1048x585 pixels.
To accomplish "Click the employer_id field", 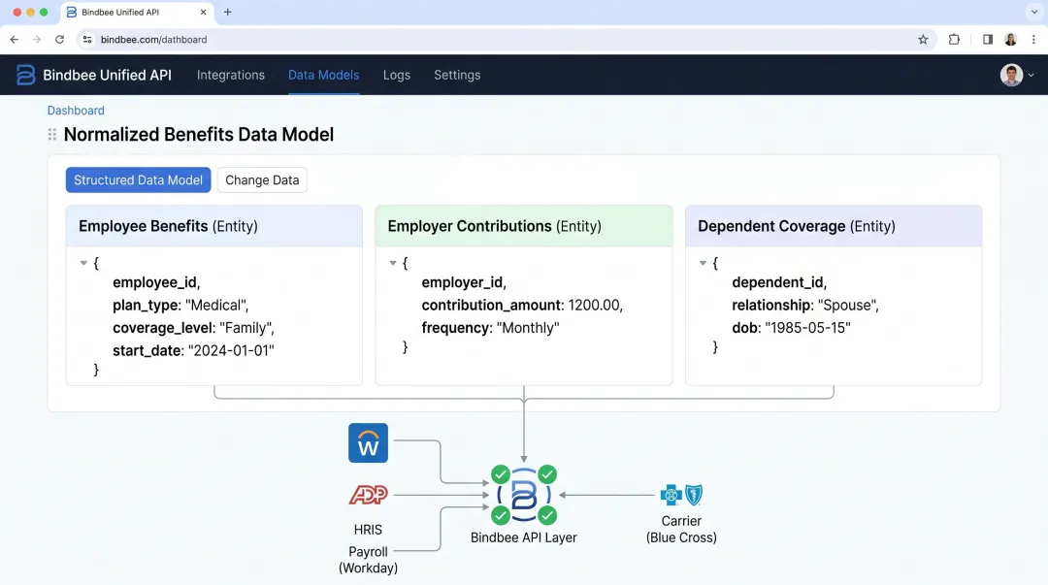I will coord(464,283).
